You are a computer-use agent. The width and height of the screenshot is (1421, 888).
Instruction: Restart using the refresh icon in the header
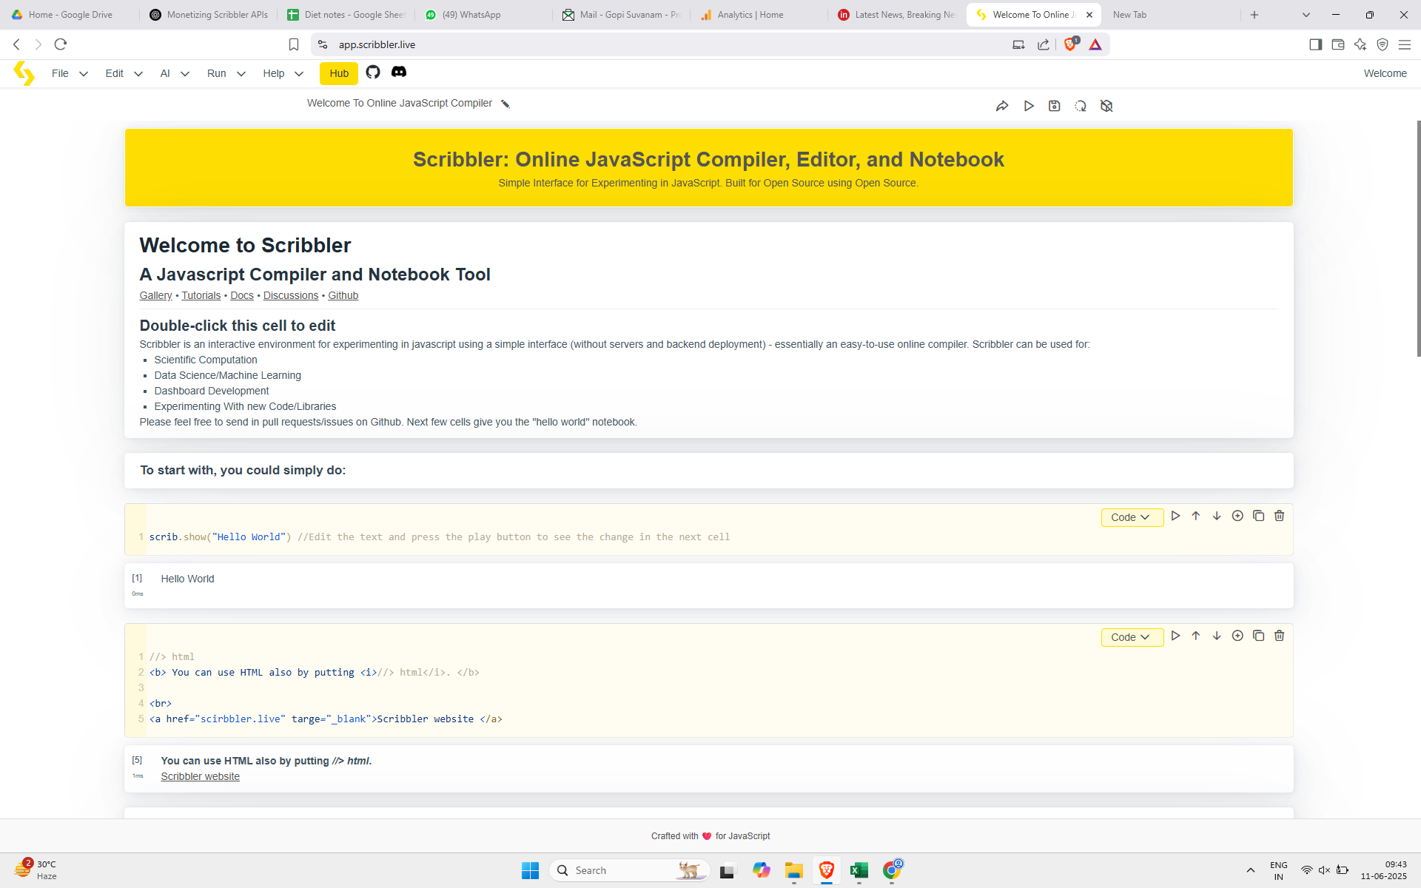(1081, 106)
